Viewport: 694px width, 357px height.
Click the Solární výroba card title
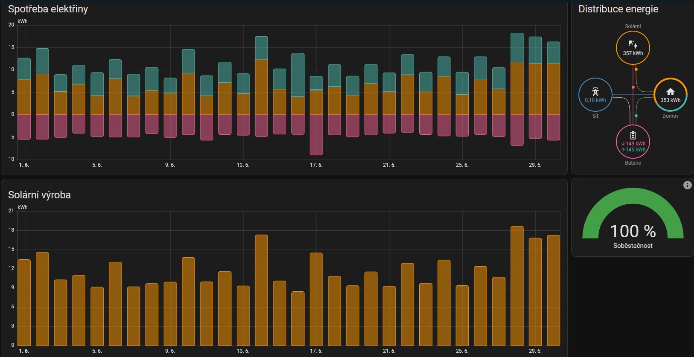pos(39,195)
